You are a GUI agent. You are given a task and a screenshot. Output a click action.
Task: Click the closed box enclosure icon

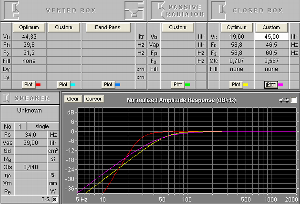tap(219, 11)
